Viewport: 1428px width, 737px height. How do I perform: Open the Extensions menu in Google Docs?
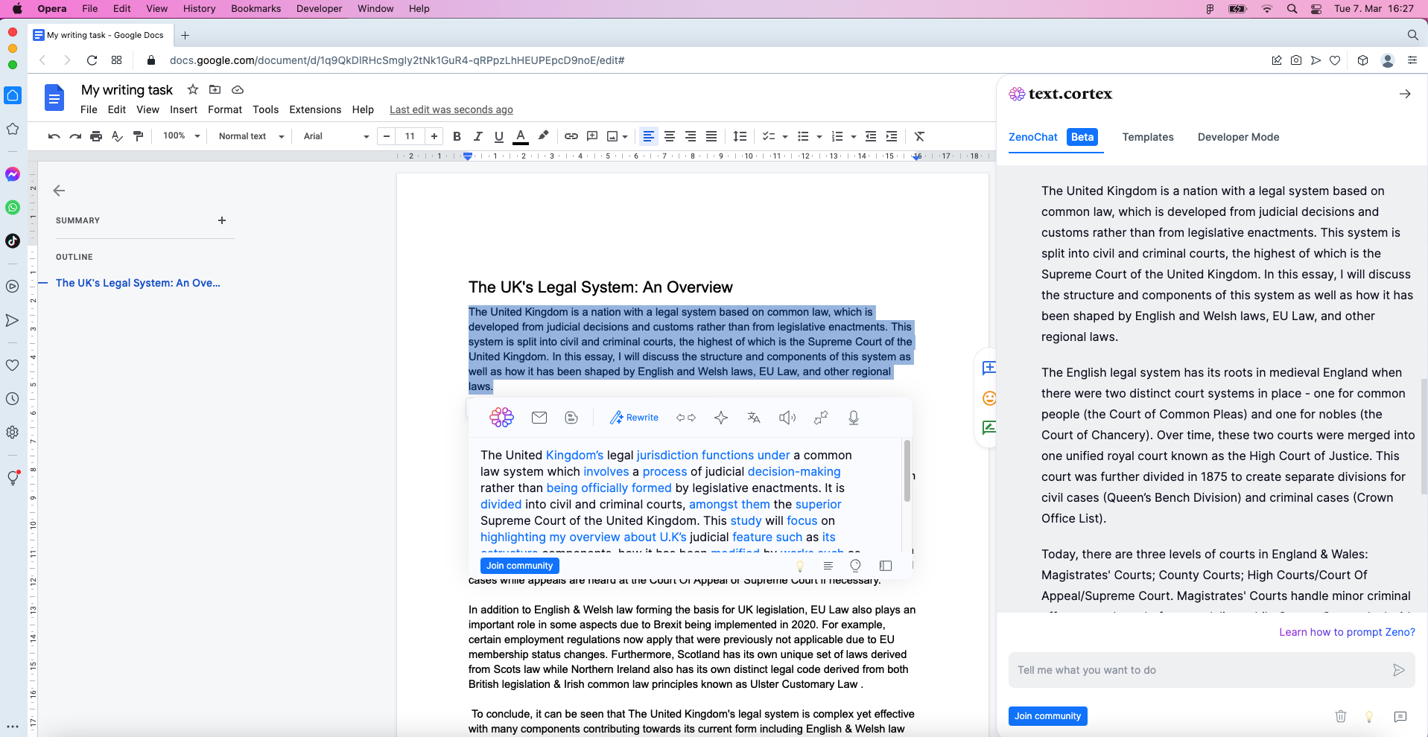[x=315, y=109]
